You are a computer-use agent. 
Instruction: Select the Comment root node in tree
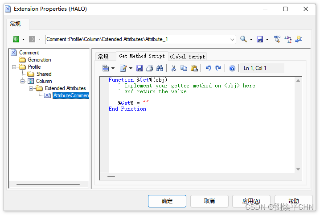click(x=29, y=53)
